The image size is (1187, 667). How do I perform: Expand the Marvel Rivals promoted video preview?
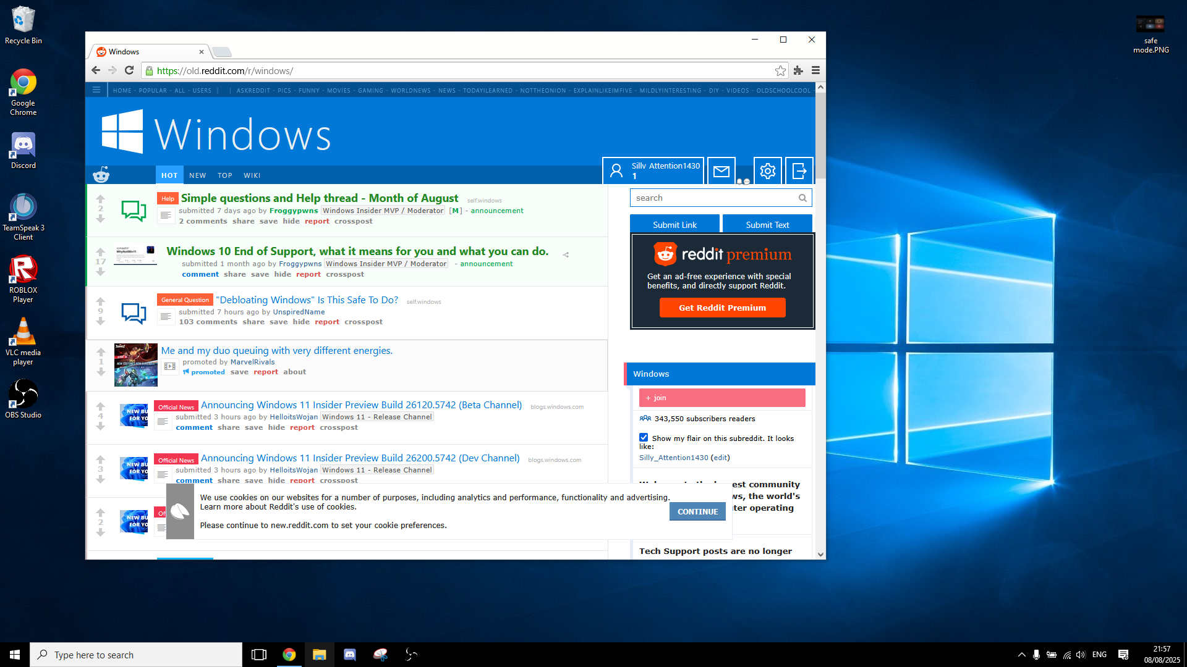pos(170,366)
